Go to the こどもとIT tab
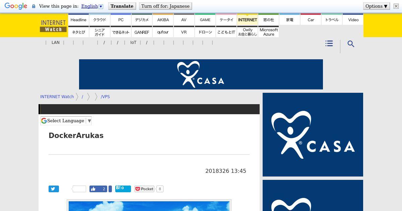 point(226,32)
